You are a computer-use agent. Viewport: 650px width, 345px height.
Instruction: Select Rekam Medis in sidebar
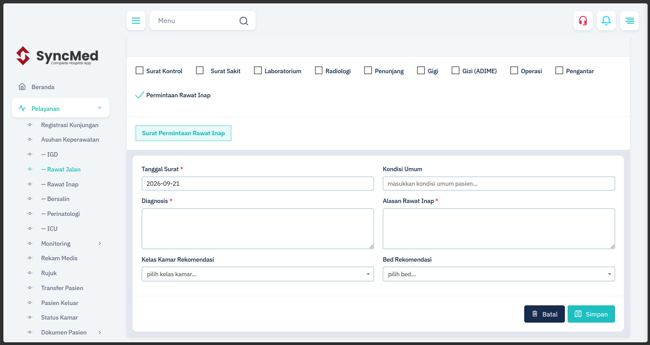[59, 258]
